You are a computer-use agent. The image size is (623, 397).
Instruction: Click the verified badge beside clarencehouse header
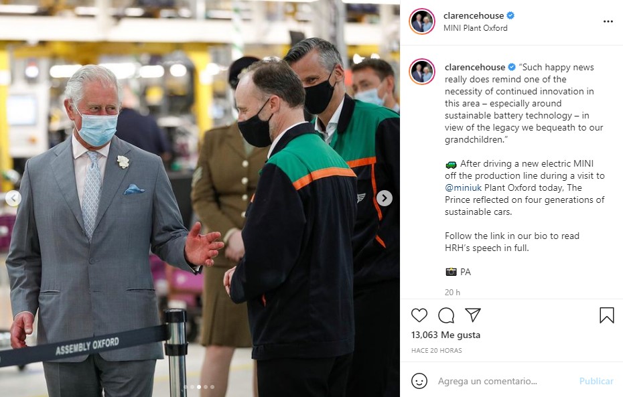[x=510, y=15]
